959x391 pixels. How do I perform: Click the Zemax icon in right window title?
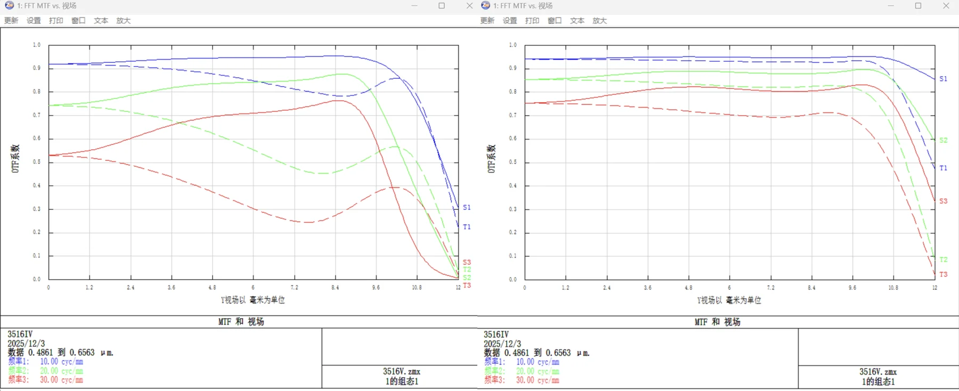[485, 5]
